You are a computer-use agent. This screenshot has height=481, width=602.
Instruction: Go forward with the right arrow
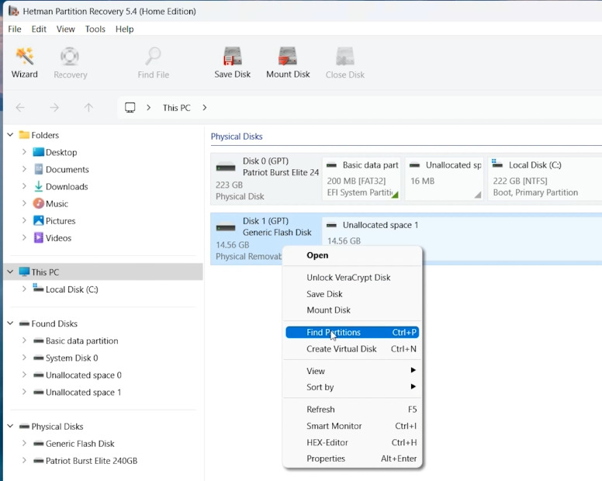click(54, 108)
